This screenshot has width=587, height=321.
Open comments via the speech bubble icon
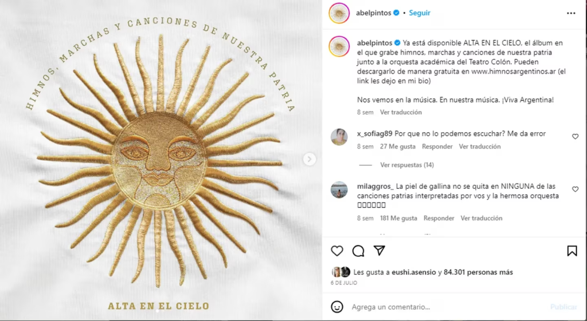358,251
